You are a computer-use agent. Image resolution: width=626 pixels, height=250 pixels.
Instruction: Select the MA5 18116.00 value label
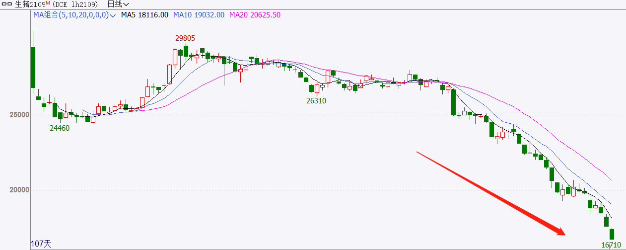[144, 15]
